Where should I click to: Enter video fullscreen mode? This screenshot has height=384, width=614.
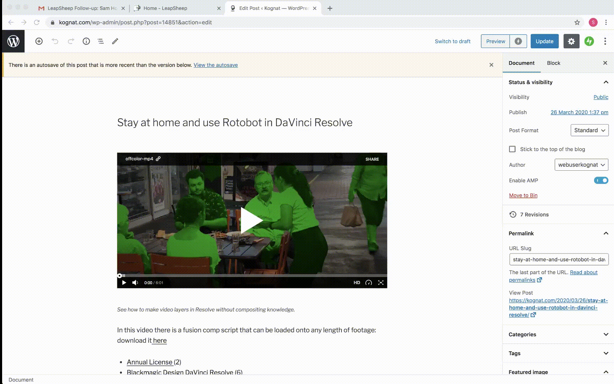[381, 283]
